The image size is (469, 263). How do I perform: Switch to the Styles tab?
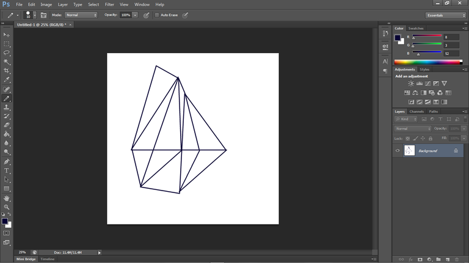pos(424,69)
